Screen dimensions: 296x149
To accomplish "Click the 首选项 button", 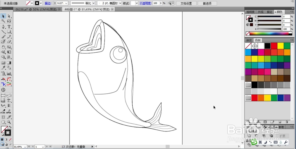I will (207, 3).
